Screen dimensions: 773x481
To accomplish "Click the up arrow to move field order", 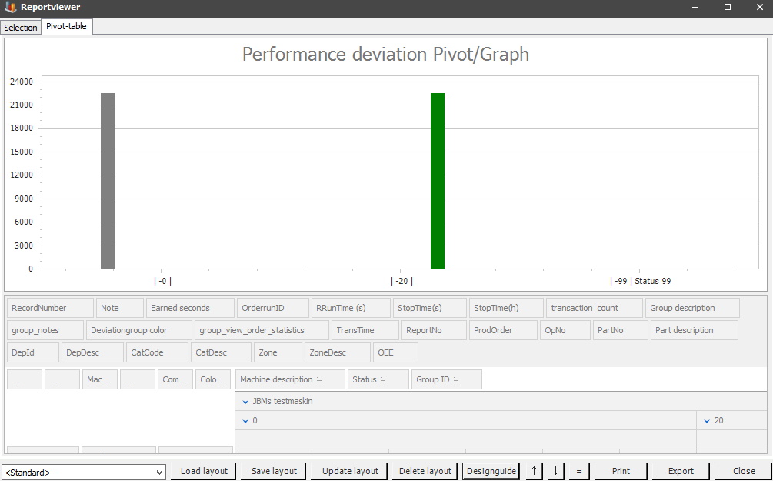I will coord(532,471).
